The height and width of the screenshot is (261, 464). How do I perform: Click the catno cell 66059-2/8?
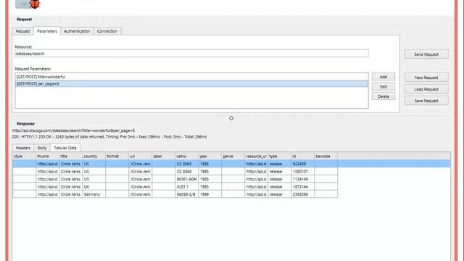click(x=186, y=194)
